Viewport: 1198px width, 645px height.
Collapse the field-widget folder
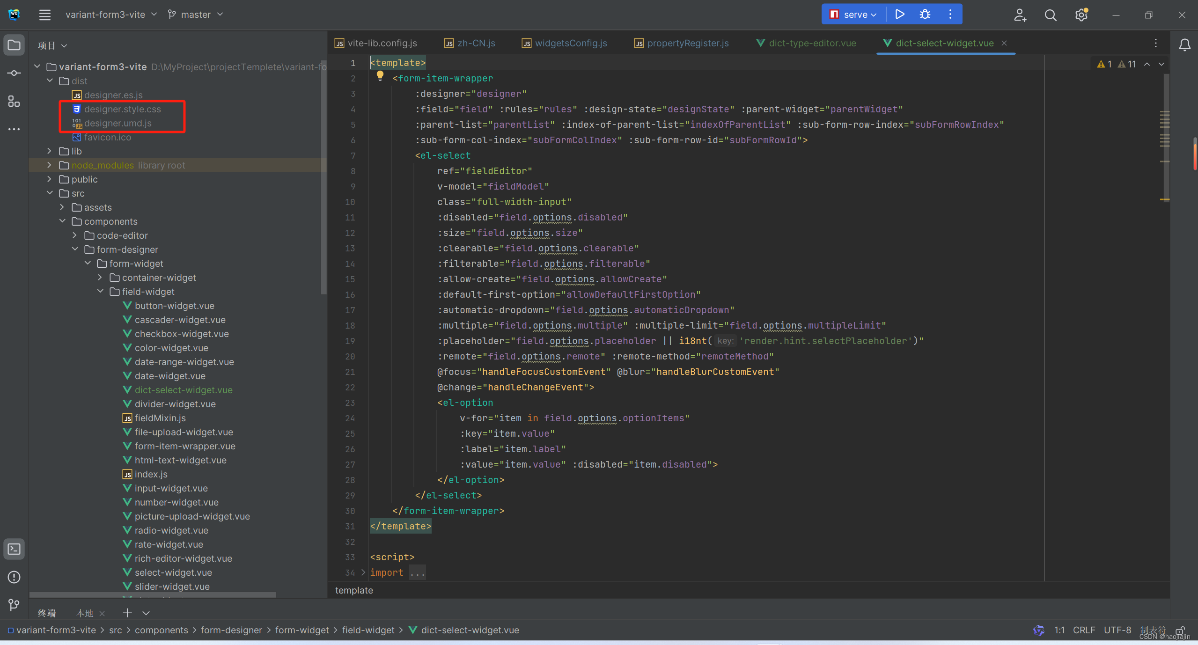point(100,292)
